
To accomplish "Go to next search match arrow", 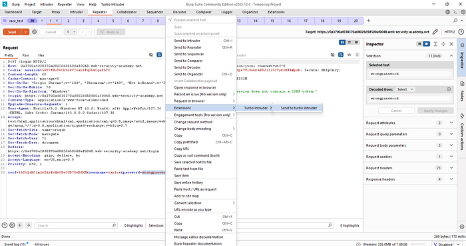I will coord(28,225).
